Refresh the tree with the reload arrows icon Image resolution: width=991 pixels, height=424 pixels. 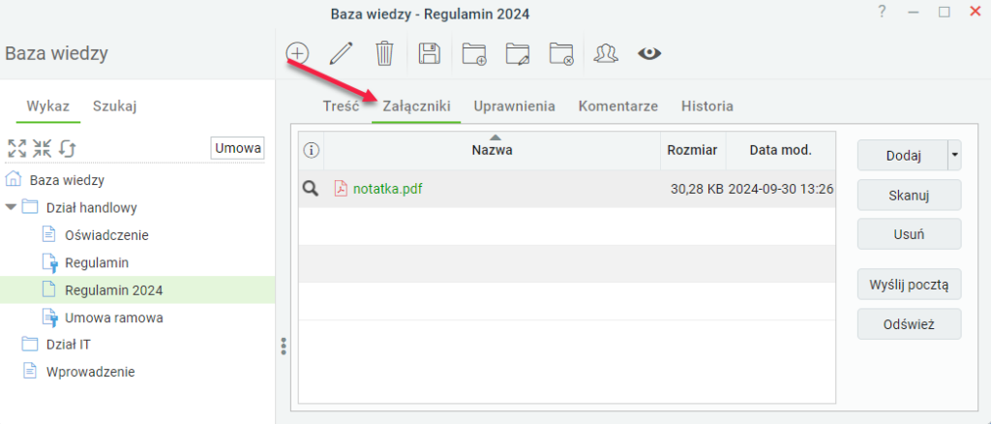67,148
